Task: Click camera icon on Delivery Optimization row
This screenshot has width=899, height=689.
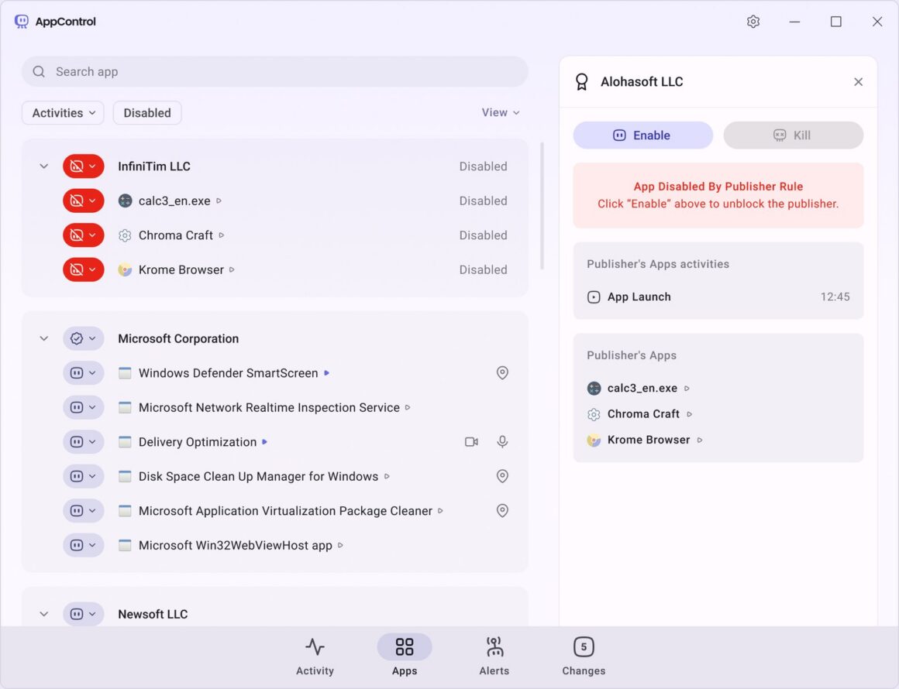Action: pyautogui.click(x=471, y=441)
